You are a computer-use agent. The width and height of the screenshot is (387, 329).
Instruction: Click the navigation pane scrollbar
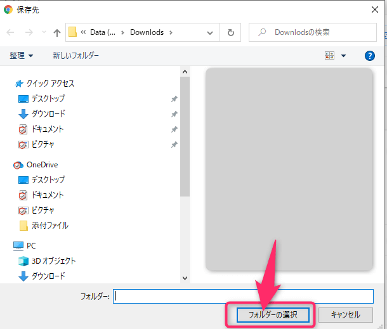tap(185, 139)
